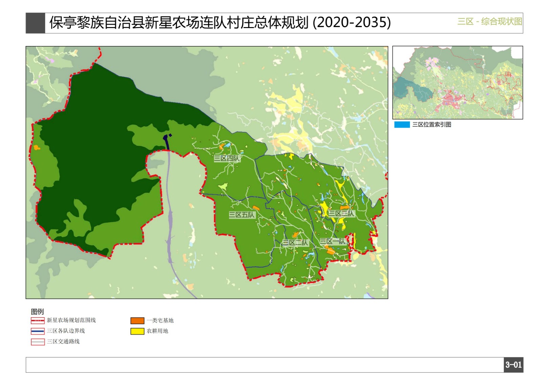Open the location index map thumbnail

coord(458,83)
